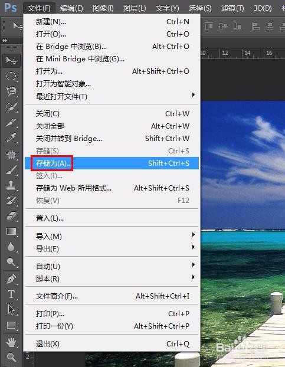285x367 pixels.
Task: Choose 退出(X) menu item
Action: pyautogui.click(x=112, y=344)
